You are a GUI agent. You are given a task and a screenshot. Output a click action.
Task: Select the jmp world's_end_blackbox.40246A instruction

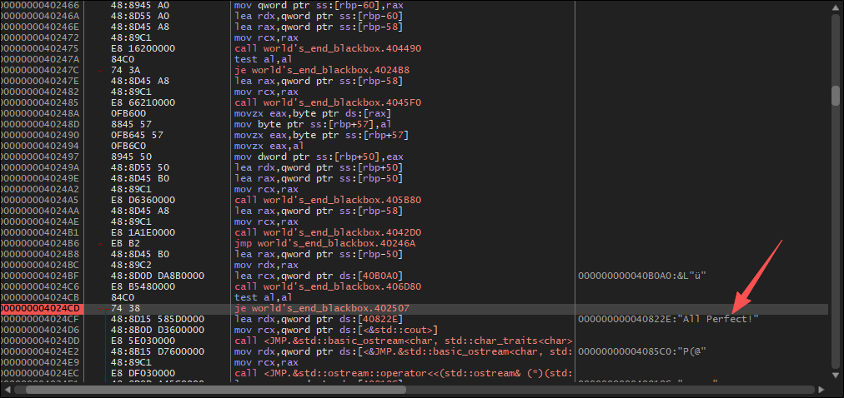pyautogui.click(x=324, y=243)
